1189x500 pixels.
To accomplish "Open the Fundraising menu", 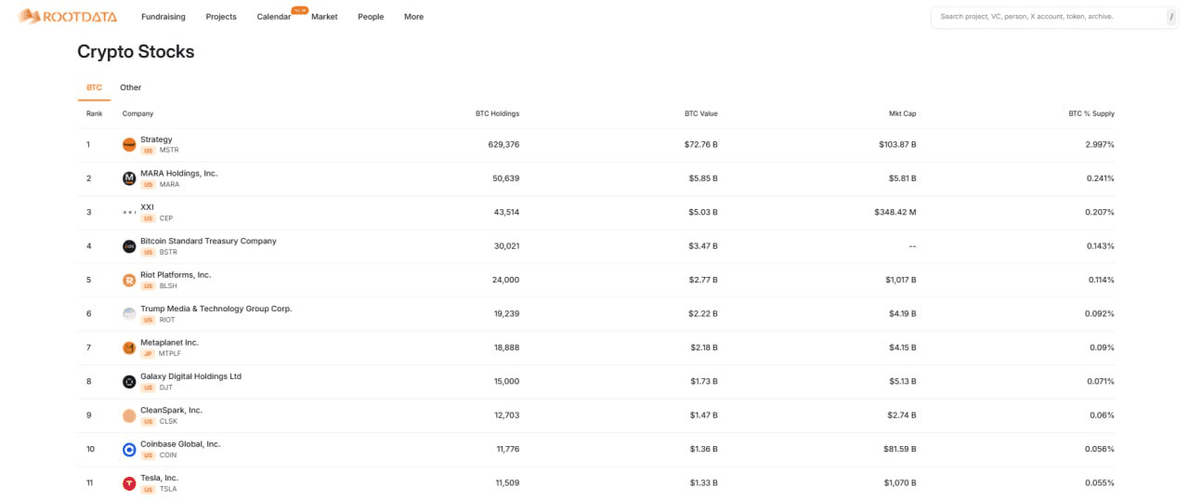I will click(x=163, y=17).
